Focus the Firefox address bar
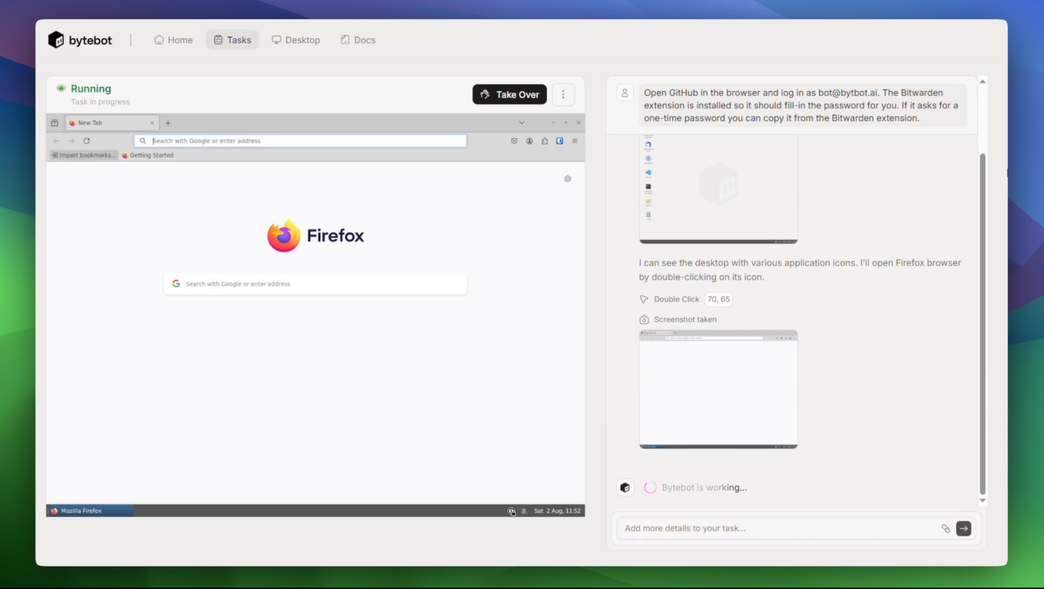The image size is (1044, 589). point(300,141)
